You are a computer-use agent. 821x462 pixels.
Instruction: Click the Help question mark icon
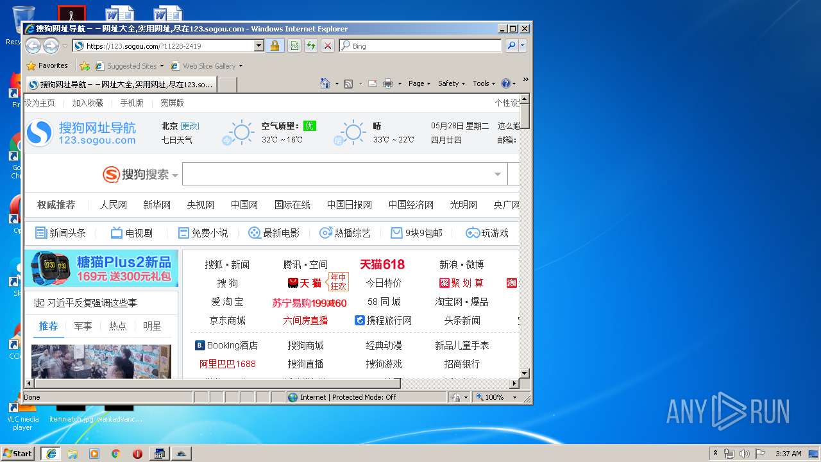pyautogui.click(x=505, y=83)
